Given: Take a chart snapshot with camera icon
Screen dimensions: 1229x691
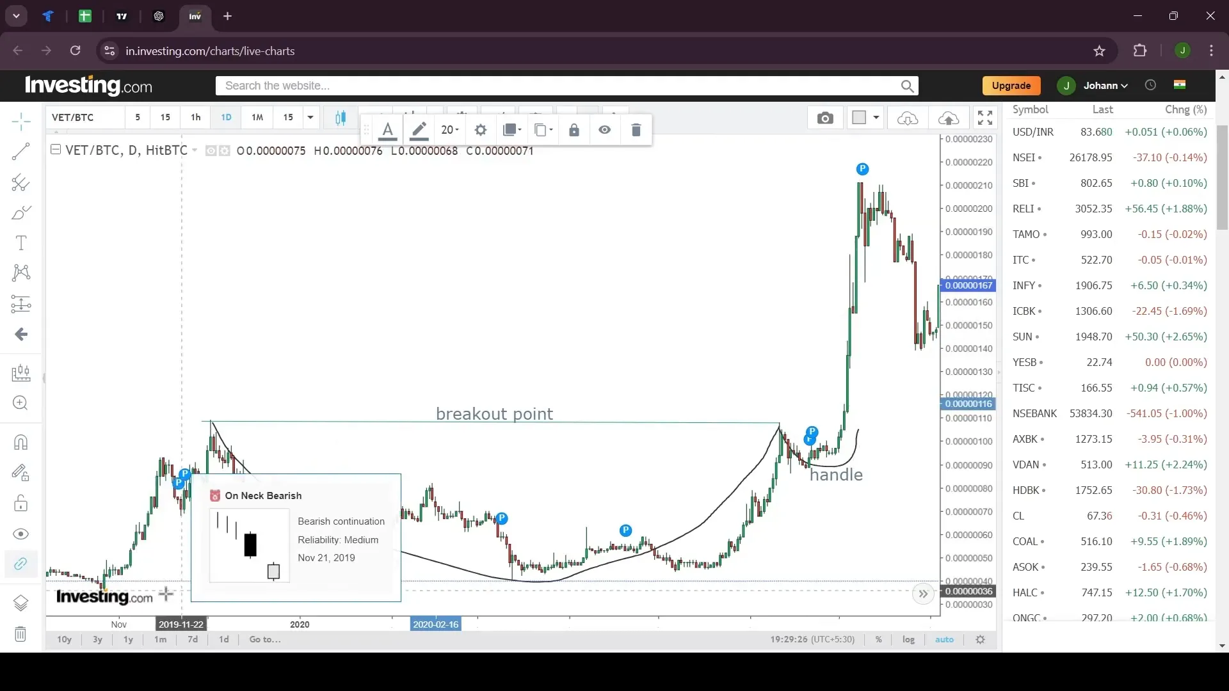Looking at the screenshot, I should click(825, 118).
